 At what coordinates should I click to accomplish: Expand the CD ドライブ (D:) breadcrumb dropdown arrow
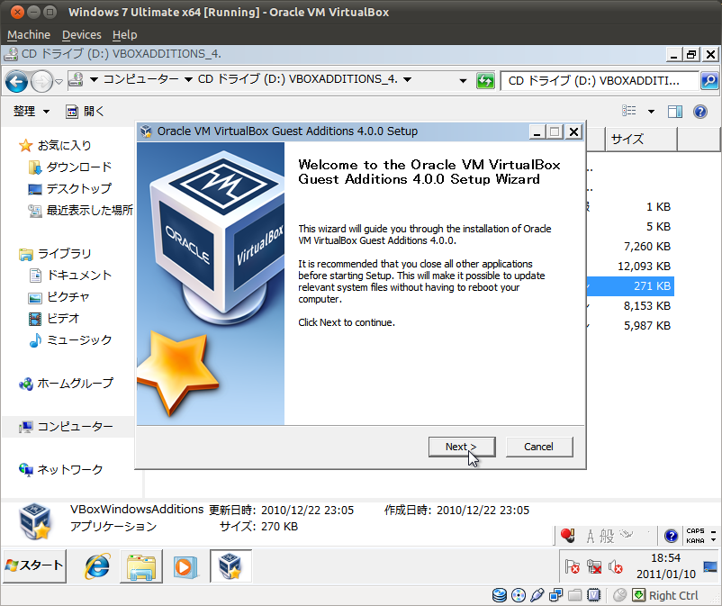[x=407, y=79]
